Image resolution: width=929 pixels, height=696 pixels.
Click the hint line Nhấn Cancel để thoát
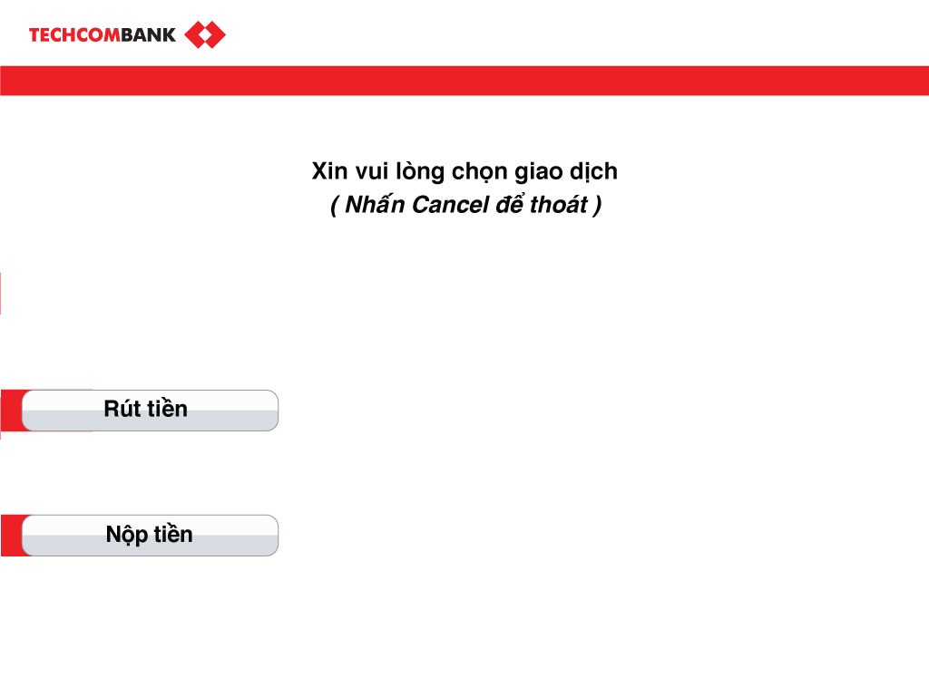[x=464, y=206]
